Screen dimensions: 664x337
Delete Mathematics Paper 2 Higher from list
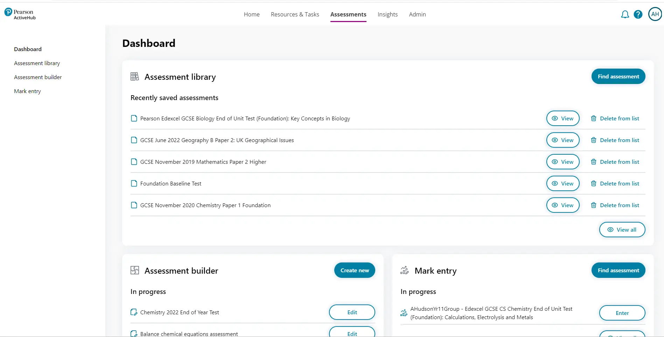click(x=615, y=162)
